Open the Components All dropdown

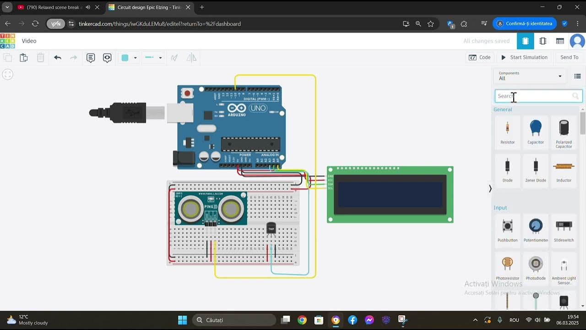(x=530, y=76)
